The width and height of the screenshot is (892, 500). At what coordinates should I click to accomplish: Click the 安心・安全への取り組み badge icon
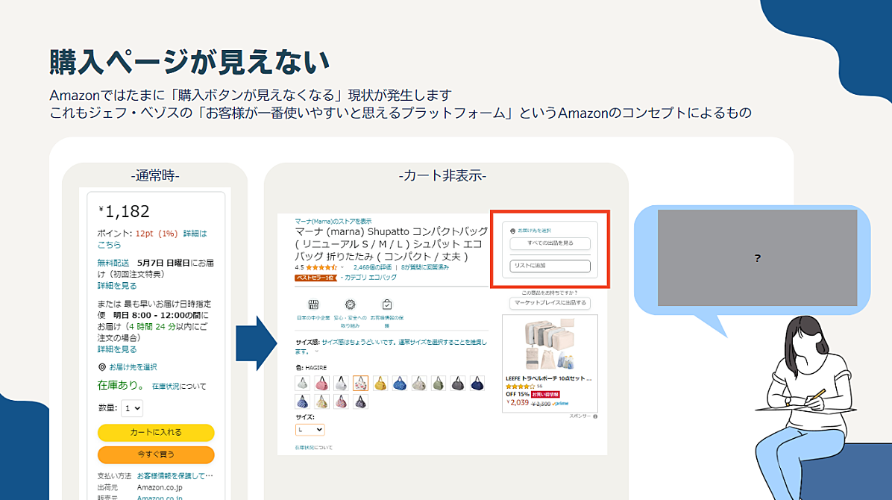[x=351, y=304]
